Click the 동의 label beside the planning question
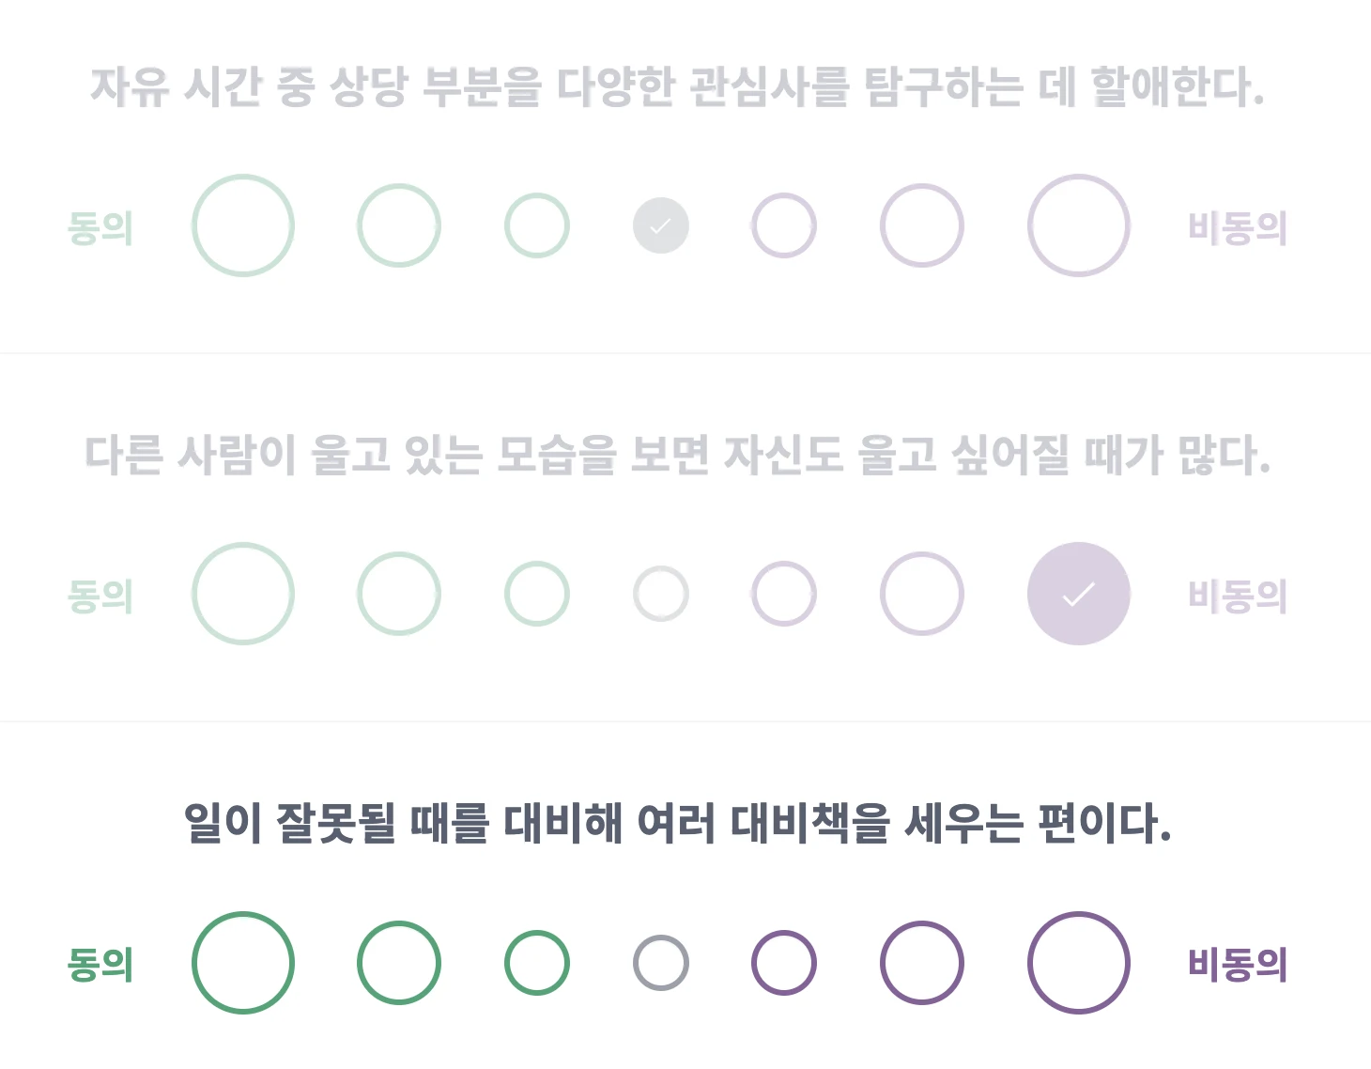The width and height of the screenshot is (1371, 1069). point(100,962)
